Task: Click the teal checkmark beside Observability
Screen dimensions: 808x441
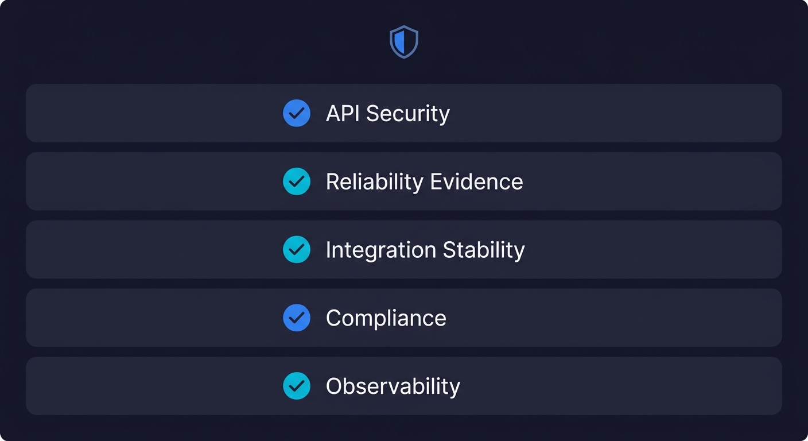Action: click(297, 386)
